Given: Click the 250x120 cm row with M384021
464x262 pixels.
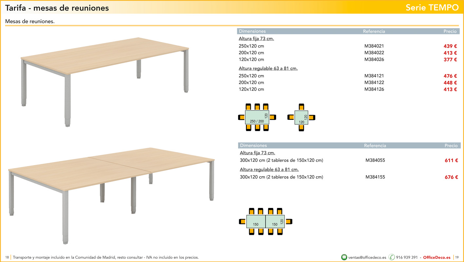Looking at the screenshot, I should coord(348,46).
